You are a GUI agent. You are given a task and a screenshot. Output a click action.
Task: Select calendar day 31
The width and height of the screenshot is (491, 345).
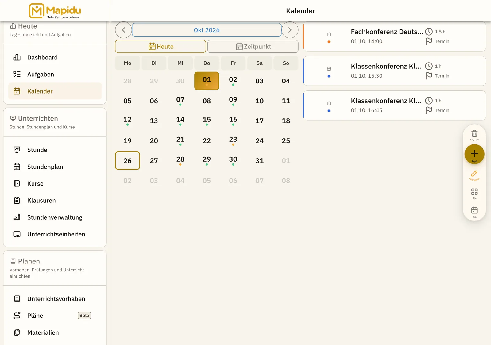point(259,160)
